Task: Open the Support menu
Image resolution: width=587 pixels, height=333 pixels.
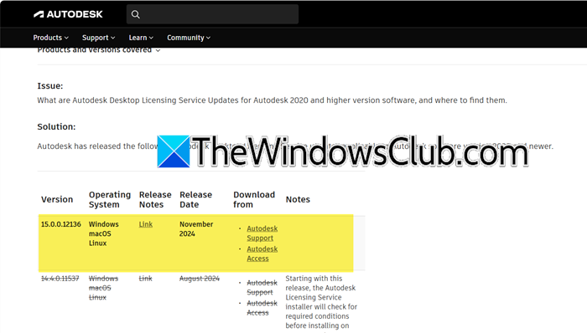Action: pyautogui.click(x=98, y=38)
